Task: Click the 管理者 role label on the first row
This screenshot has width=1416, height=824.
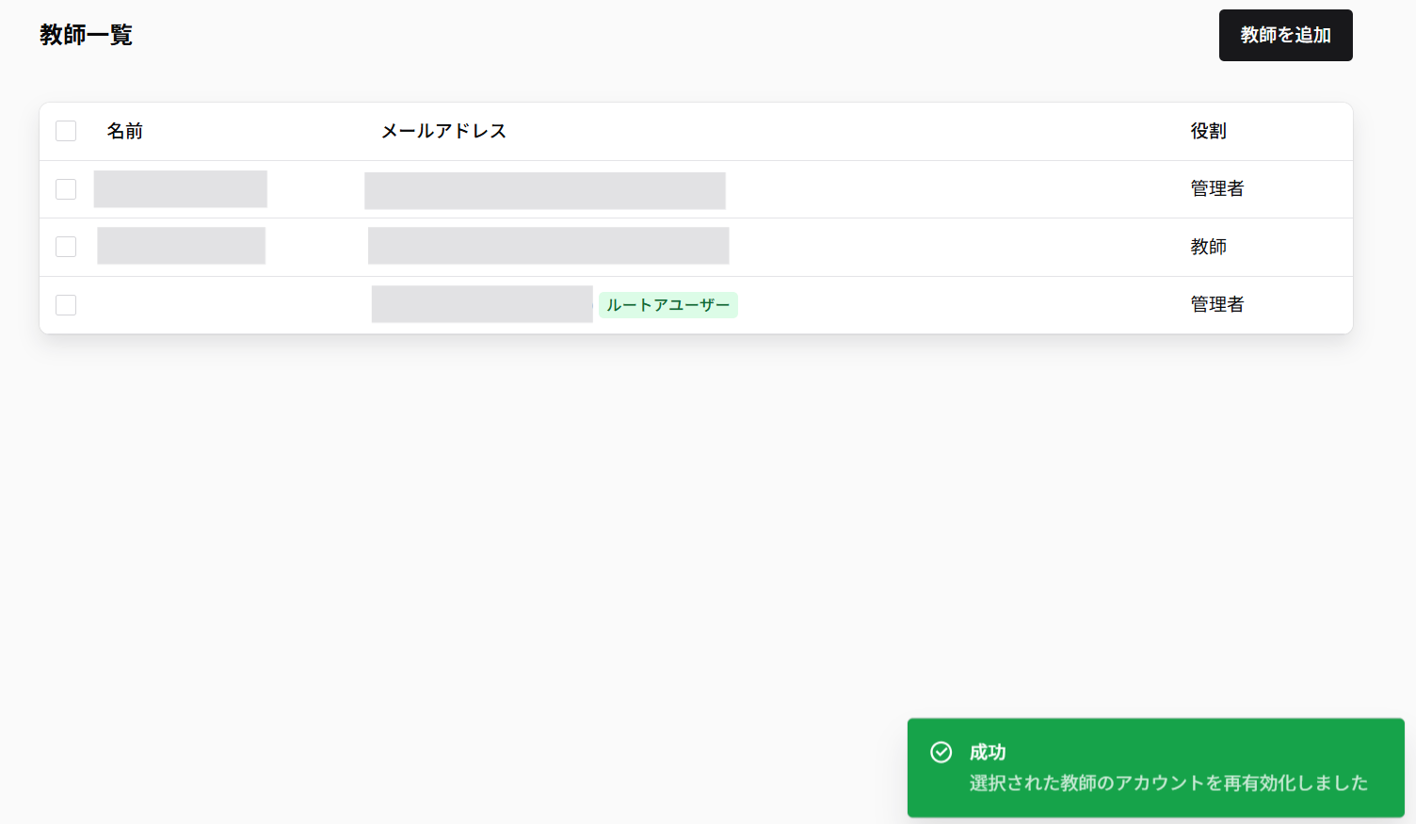Action: (x=1215, y=188)
